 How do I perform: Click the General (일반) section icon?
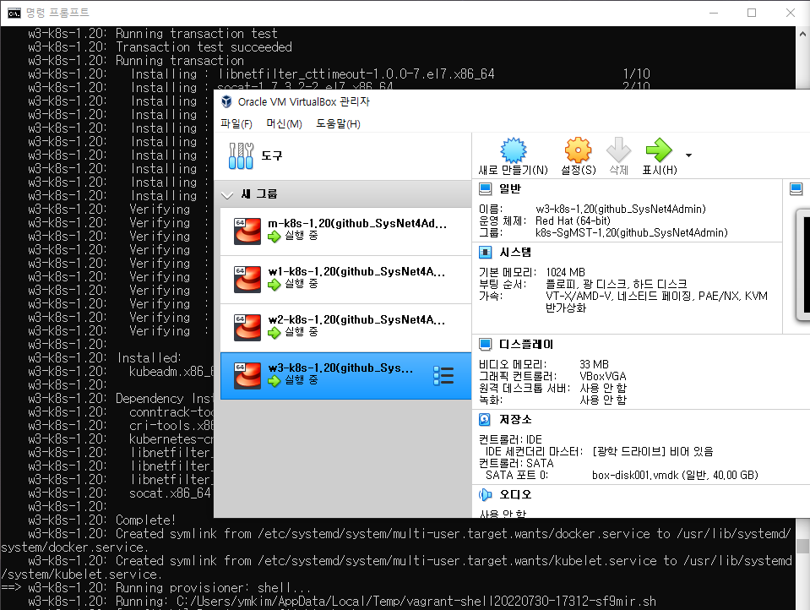click(485, 189)
